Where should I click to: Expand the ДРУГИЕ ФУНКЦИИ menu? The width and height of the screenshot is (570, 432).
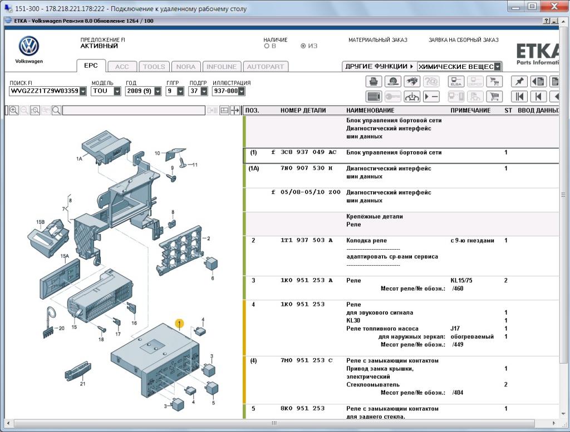tap(379, 66)
